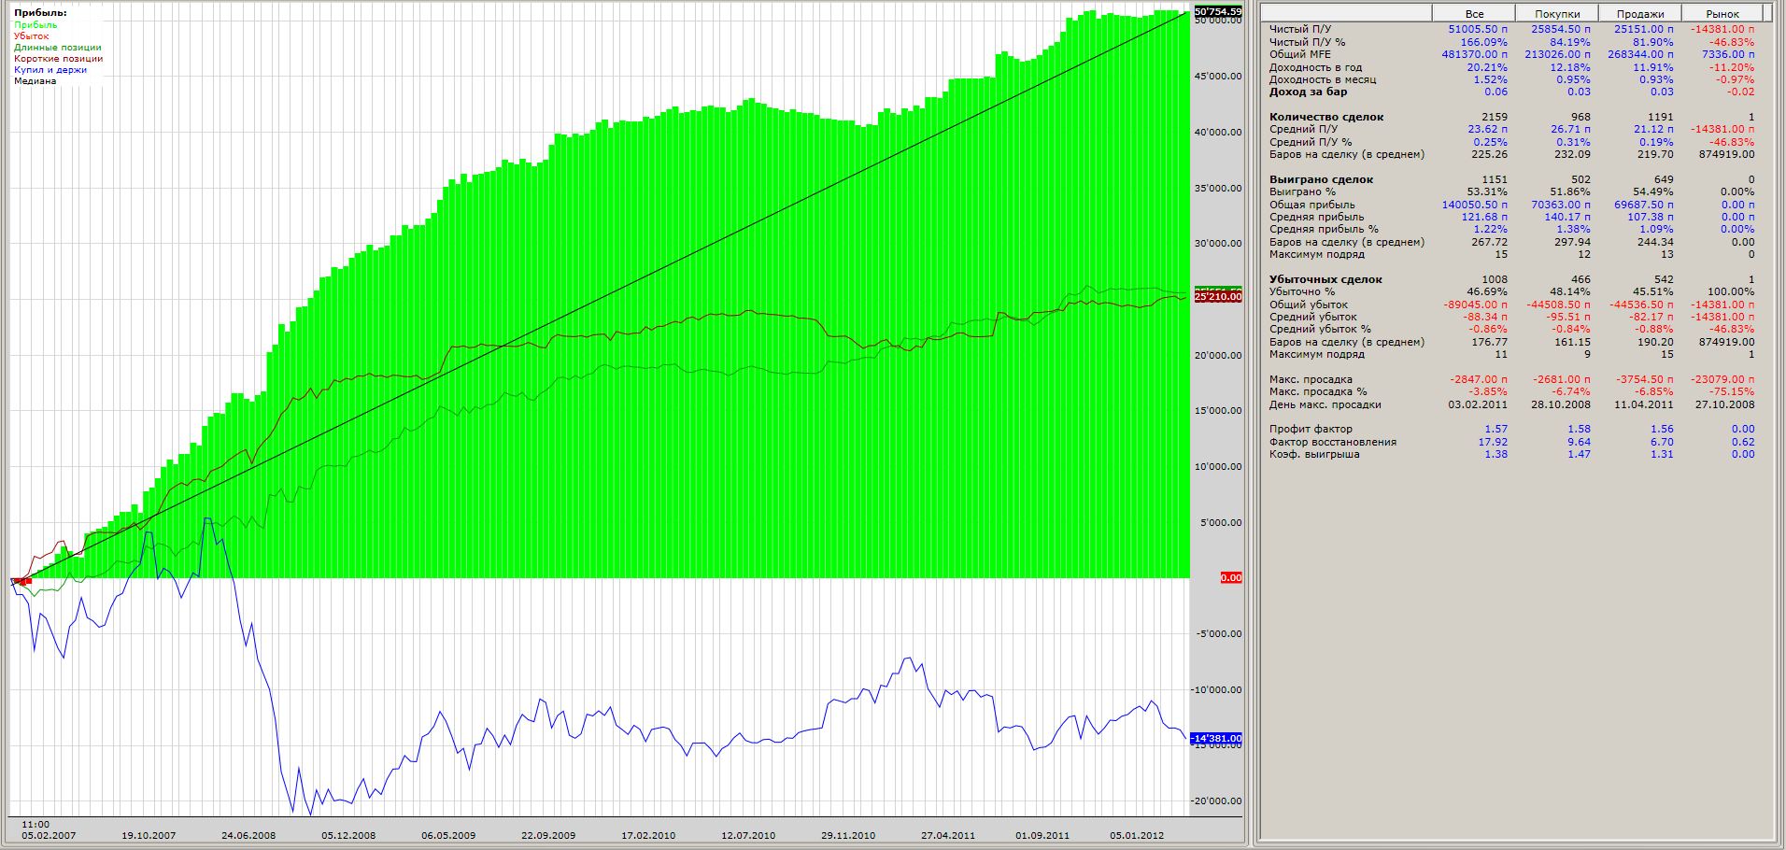Screen dimensions: 1786x850
Task: Click the 24.06.2008 date on time axis
Action: 248,836
